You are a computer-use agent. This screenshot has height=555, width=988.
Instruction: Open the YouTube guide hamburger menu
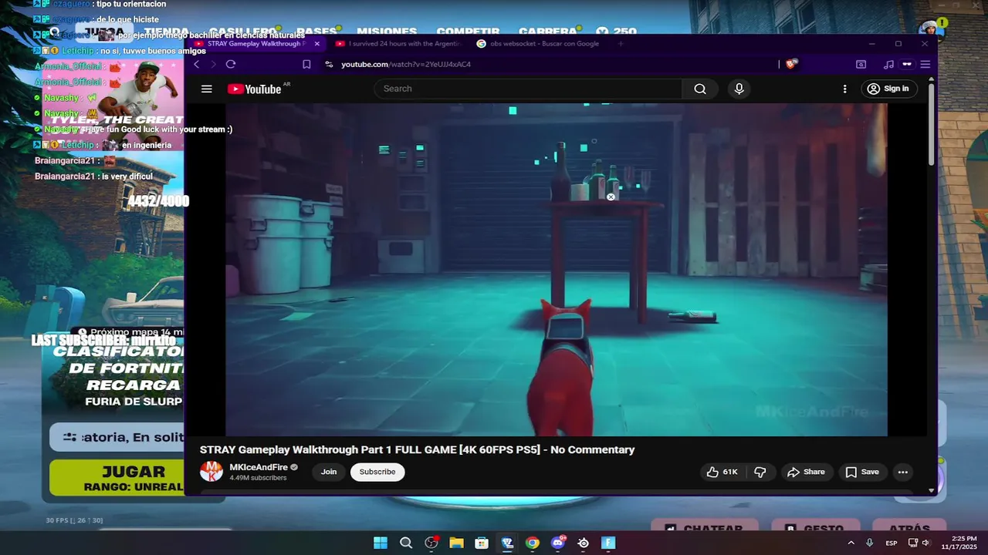click(x=206, y=89)
